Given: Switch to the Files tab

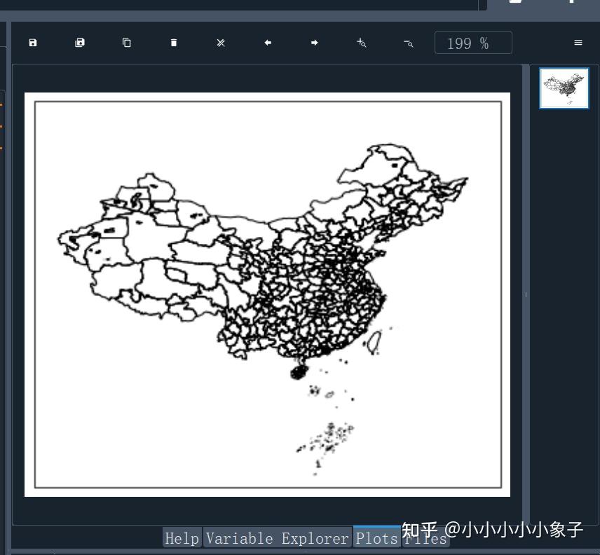Looking at the screenshot, I should (x=425, y=538).
